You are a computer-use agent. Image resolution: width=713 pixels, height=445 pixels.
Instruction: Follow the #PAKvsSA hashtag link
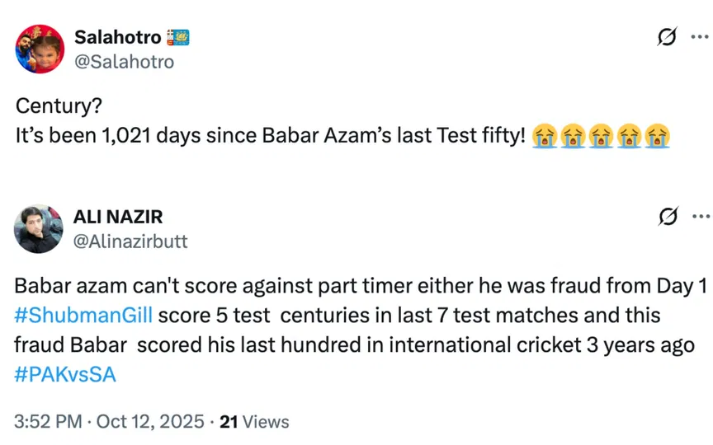tap(65, 374)
